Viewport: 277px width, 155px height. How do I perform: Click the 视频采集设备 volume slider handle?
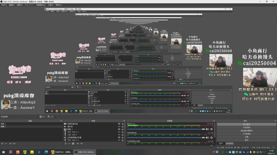tap(203, 137)
